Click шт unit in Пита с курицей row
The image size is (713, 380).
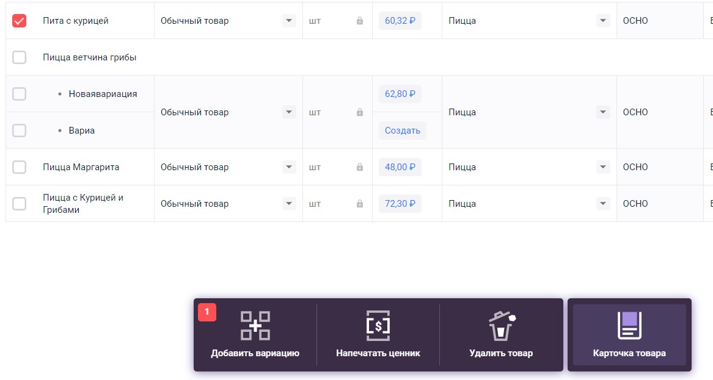click(315, 21)
